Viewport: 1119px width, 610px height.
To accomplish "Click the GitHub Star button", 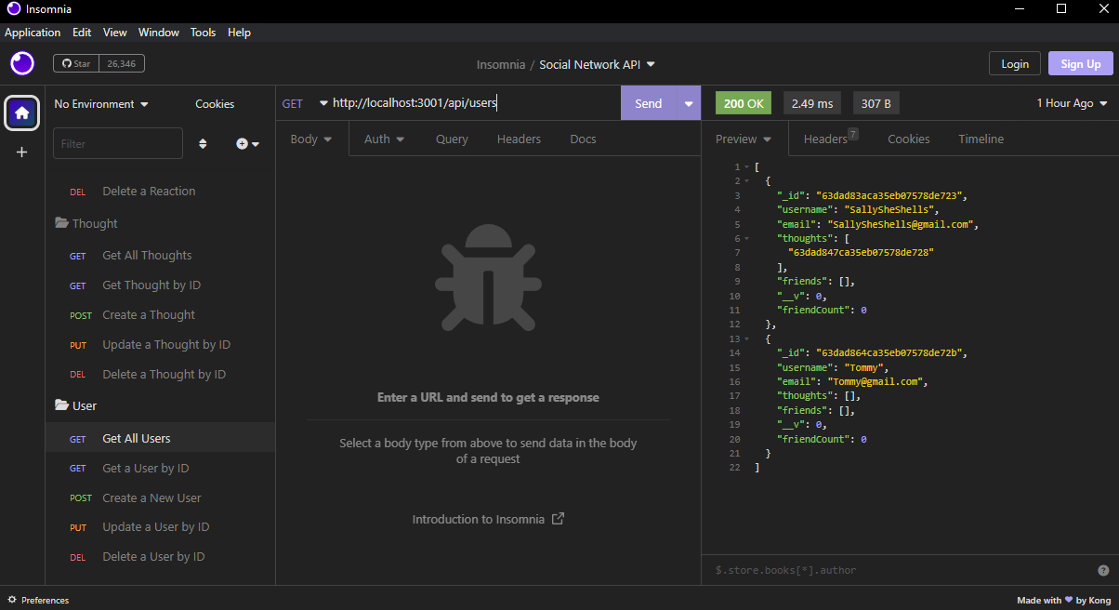I will (75, 63).
